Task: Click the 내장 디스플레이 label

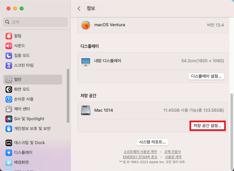Action: coord(108,61)
